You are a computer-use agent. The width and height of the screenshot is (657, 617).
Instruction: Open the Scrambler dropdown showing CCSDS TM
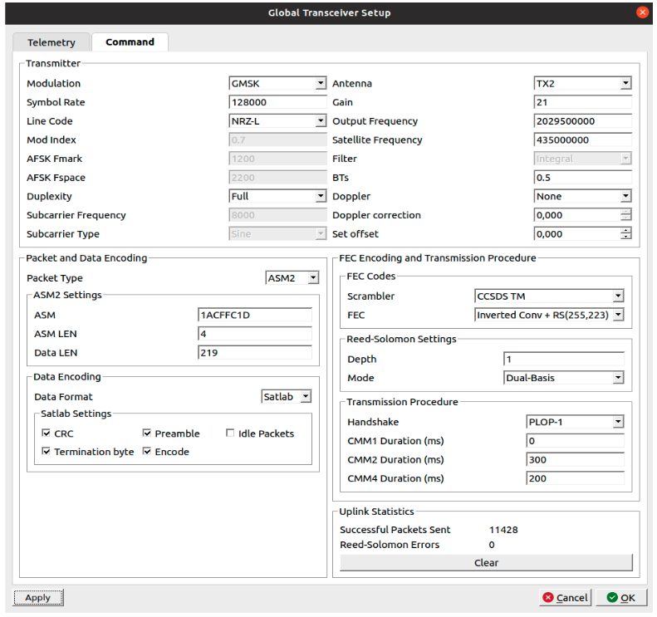549,296
